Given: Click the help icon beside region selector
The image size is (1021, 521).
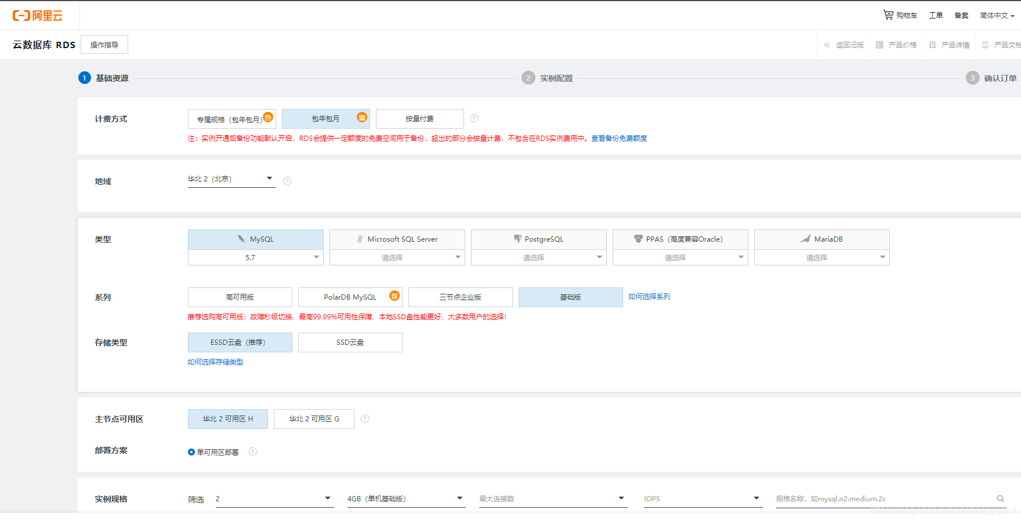Looking at the screenshot, I should tap(287, 181).
